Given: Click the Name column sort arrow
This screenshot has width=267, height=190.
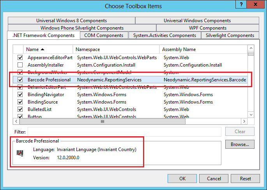Looking at the screenshot, I should 42,49.
